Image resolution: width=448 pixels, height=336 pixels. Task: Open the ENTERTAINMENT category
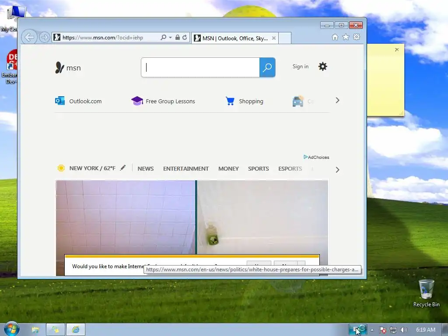186,168
